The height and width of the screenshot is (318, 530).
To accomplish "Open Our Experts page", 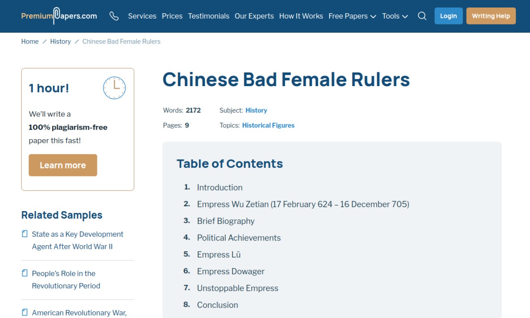I will click(254, 16).
